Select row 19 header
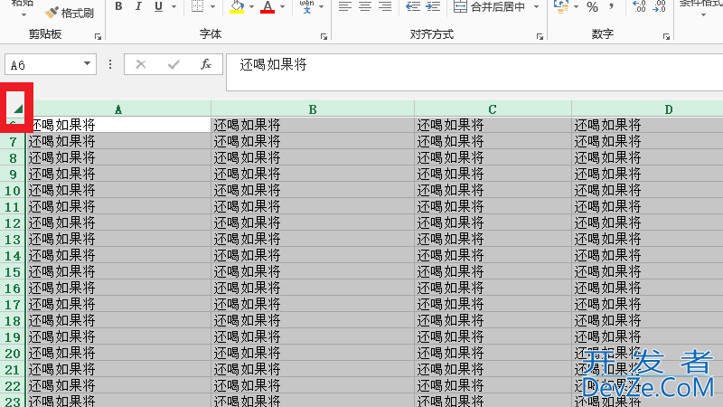This screenshot has height=407, width=723. pos(13,336)
